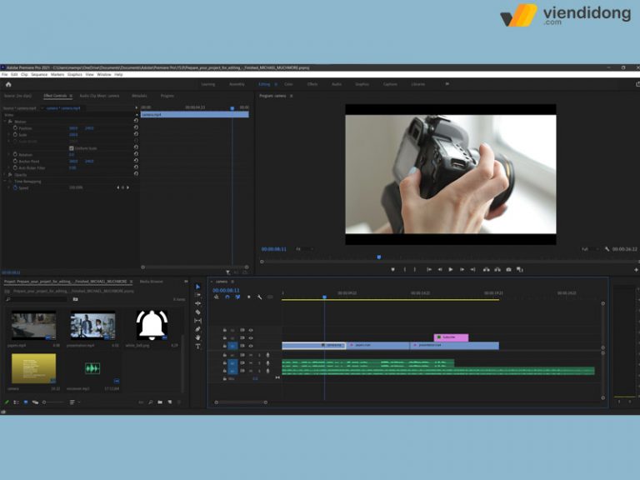Switch to Effects workspace
Screen dimensions: 640x480
click(x=312, y=84)
